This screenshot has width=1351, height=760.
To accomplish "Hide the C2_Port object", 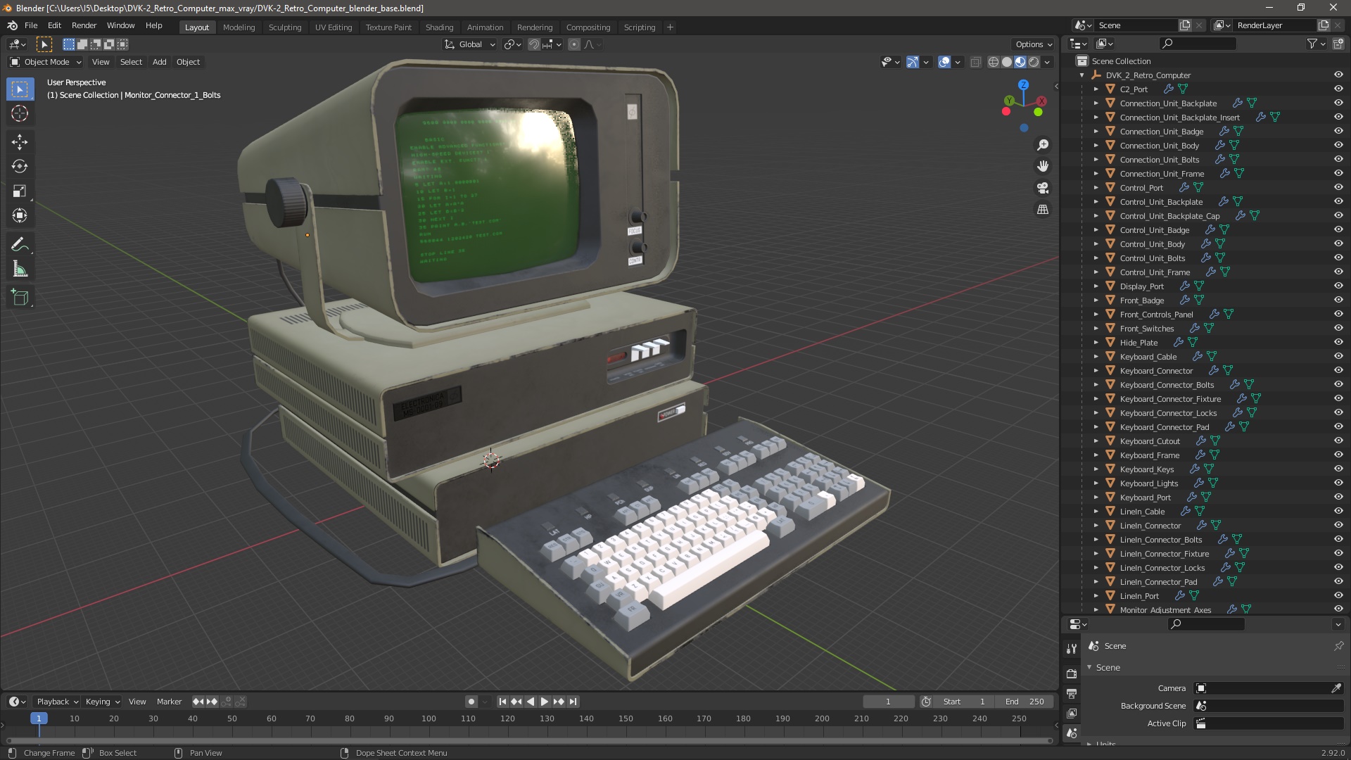I will pyautogui.click(x=1338, y=89).
